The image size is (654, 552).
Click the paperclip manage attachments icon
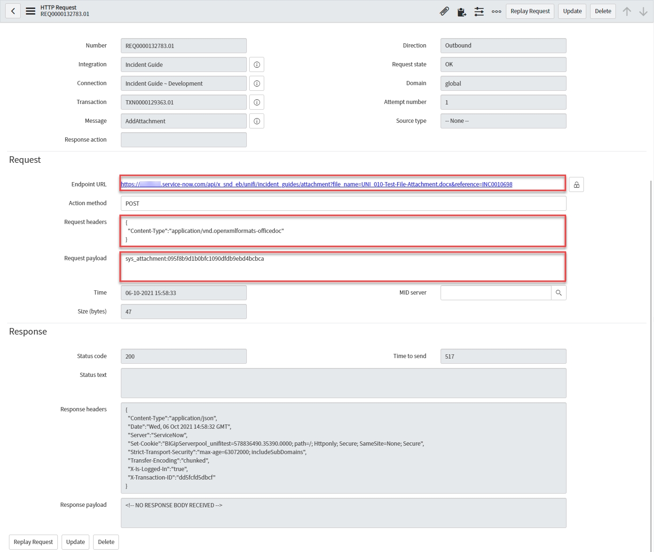click(x=444, y=11)
